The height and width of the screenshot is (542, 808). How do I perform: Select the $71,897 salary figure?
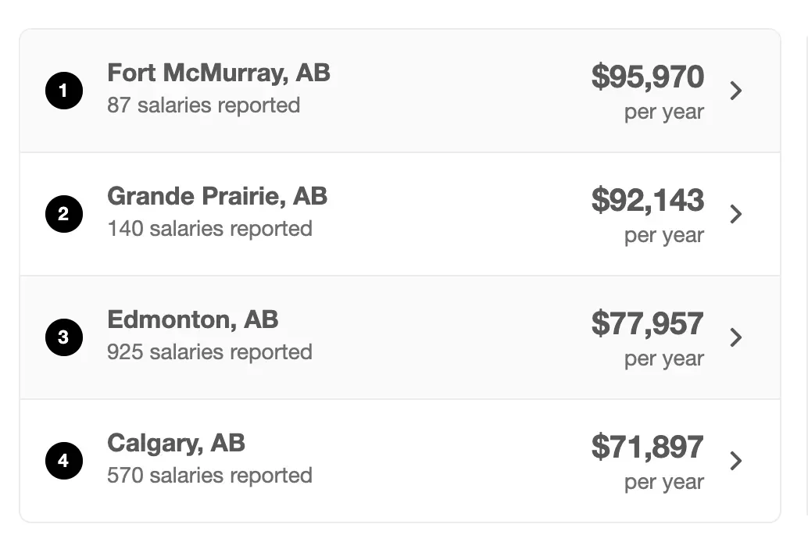pyautogui.click(x=647, y=447)
